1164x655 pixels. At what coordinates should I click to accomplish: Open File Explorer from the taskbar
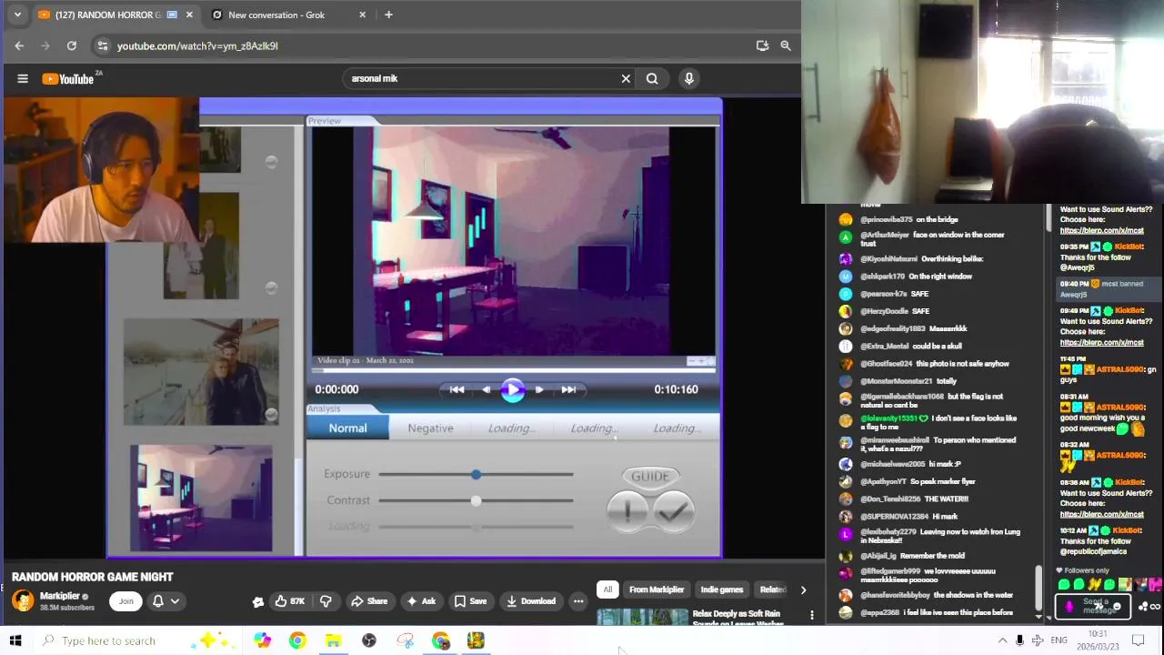[333, 640]
